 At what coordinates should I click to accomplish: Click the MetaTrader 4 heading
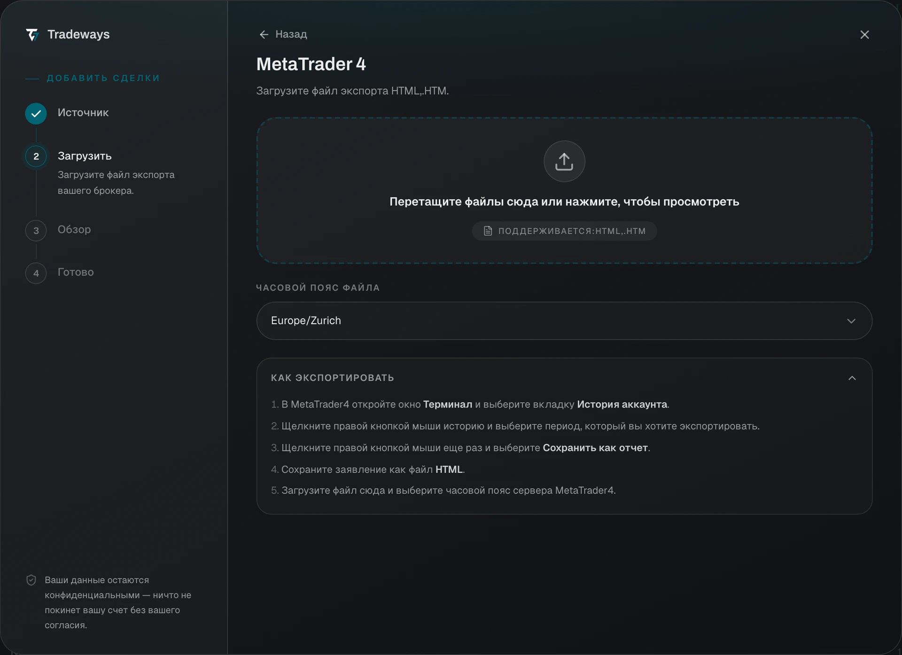coord(311,64)
